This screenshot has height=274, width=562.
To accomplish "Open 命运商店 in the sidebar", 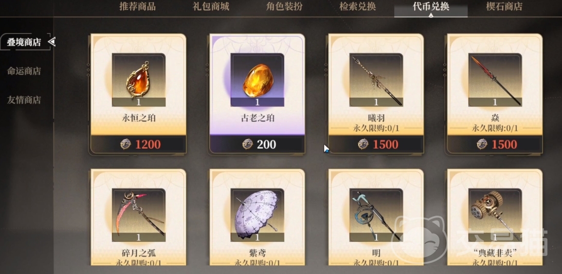I will tap(24, 71).
